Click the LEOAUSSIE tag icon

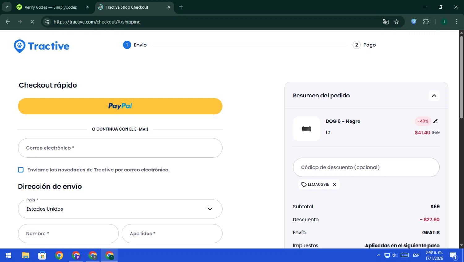pos(304,184)
